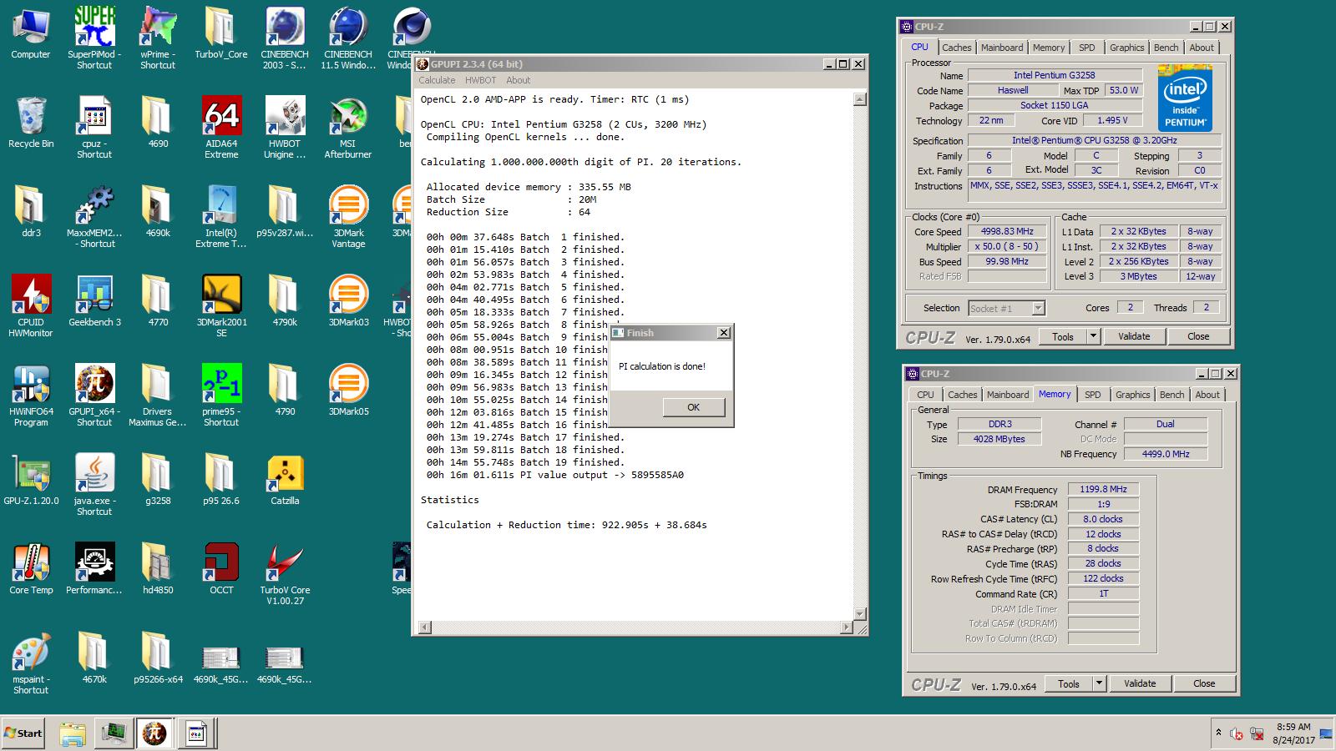This screenshot has height=751, width=1336.
Task: Open Windows Explorer from taskbar
Action: [73, 733]
